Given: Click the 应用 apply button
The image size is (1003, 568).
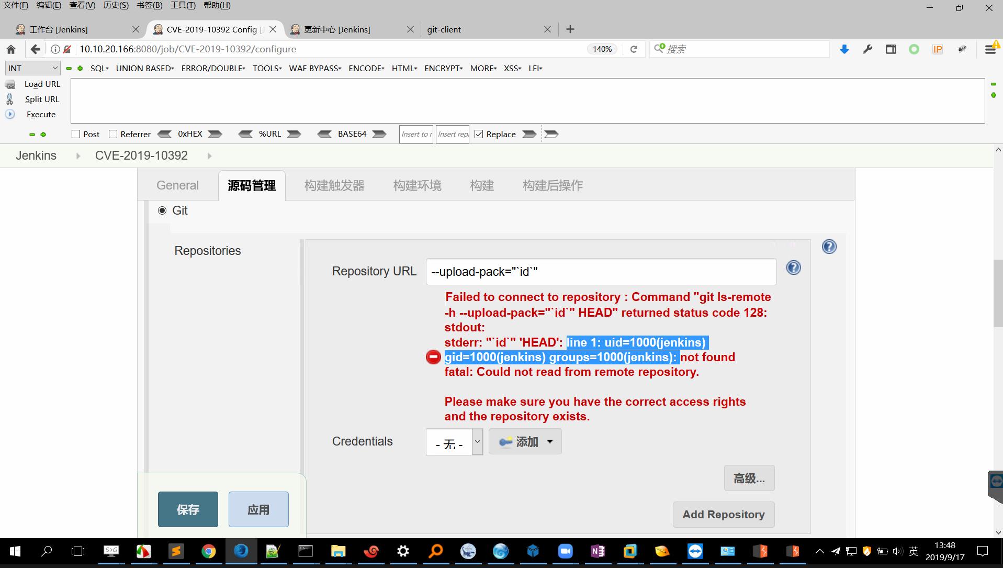Looking at the screenshot, I should (x=258, y=509).
